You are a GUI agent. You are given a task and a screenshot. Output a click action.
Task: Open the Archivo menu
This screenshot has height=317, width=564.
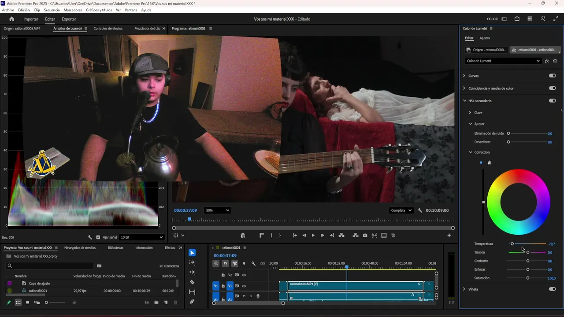[x=8, y=10]
